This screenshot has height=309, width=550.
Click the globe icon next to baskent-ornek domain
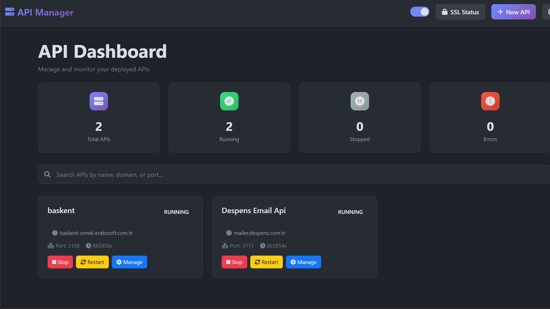[x=55, y=233]
